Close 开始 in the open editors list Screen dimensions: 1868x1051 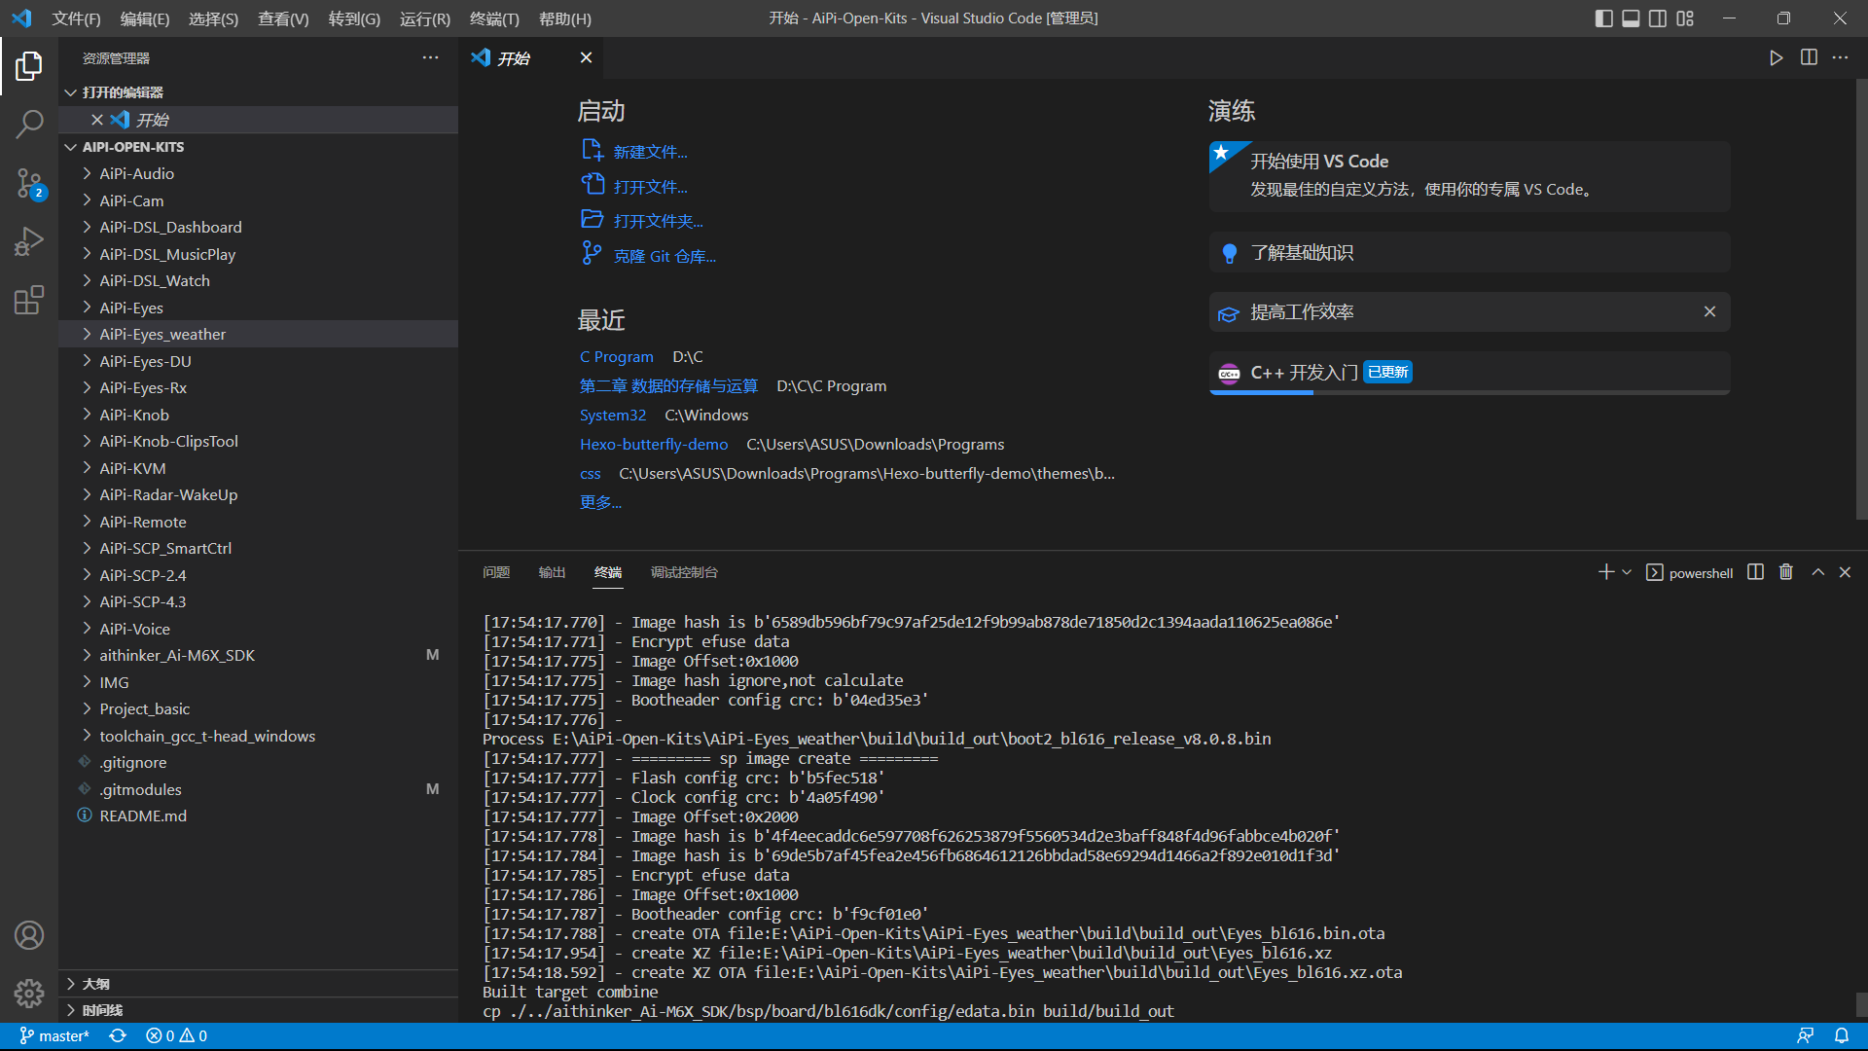[x=97, y=120]
